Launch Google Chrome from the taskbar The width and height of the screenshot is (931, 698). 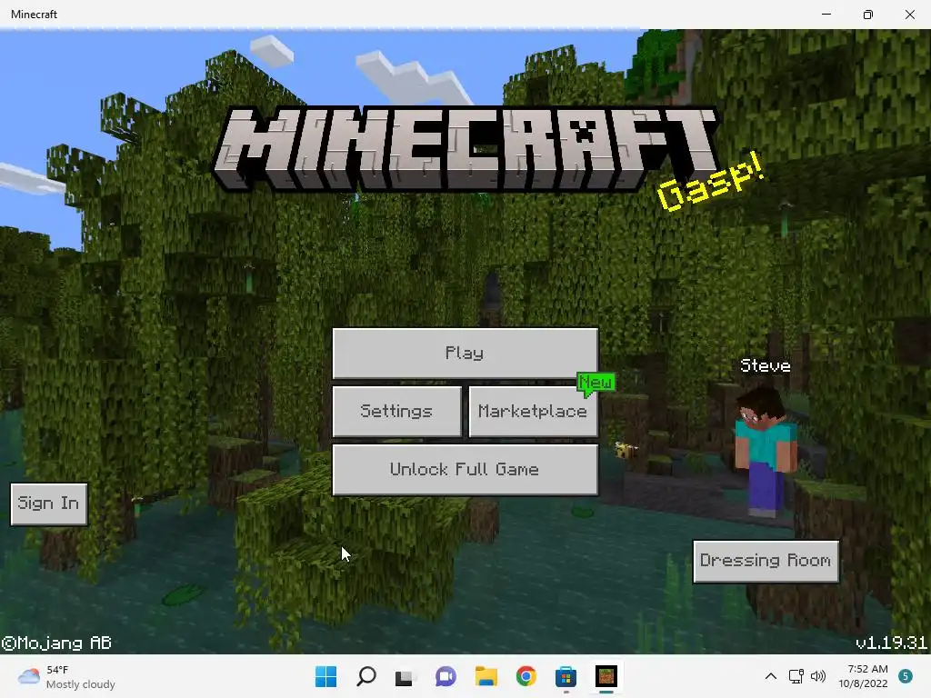[x=526, y=676]
